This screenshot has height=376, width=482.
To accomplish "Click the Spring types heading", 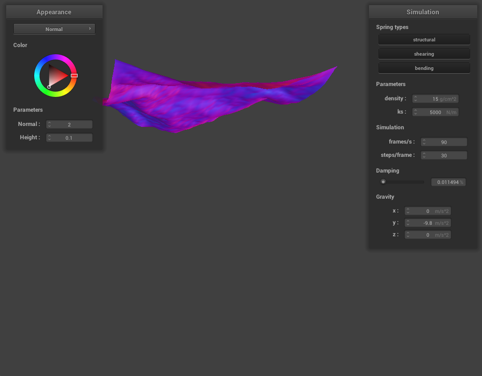I will pos(392,27).
